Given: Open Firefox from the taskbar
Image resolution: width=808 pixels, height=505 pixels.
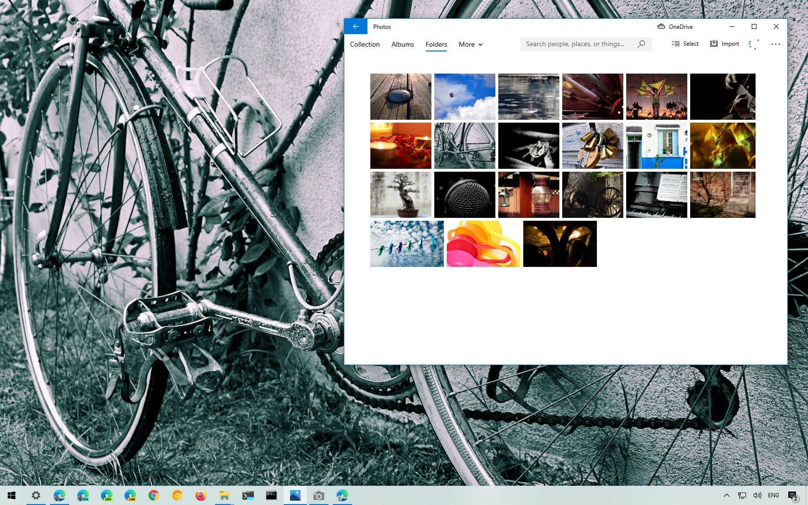Looking at the screenshot, I should pyautogui.click(x=201, y=495).
